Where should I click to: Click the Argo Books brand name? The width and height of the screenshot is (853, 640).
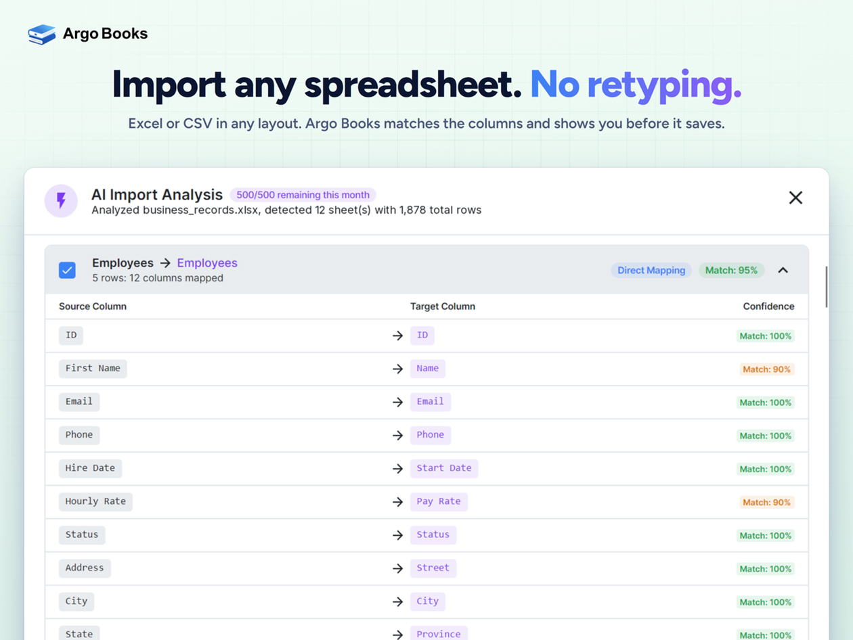tap(105, 34)
